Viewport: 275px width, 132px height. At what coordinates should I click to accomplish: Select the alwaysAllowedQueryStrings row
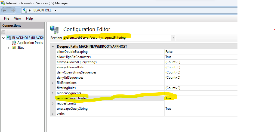pyautogui.click(x=146, y=62)
